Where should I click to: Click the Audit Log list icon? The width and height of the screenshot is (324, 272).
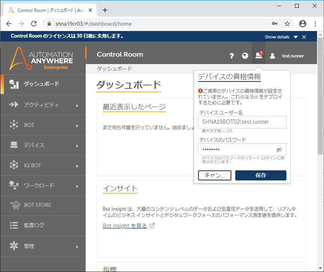(x=14, y=225)
